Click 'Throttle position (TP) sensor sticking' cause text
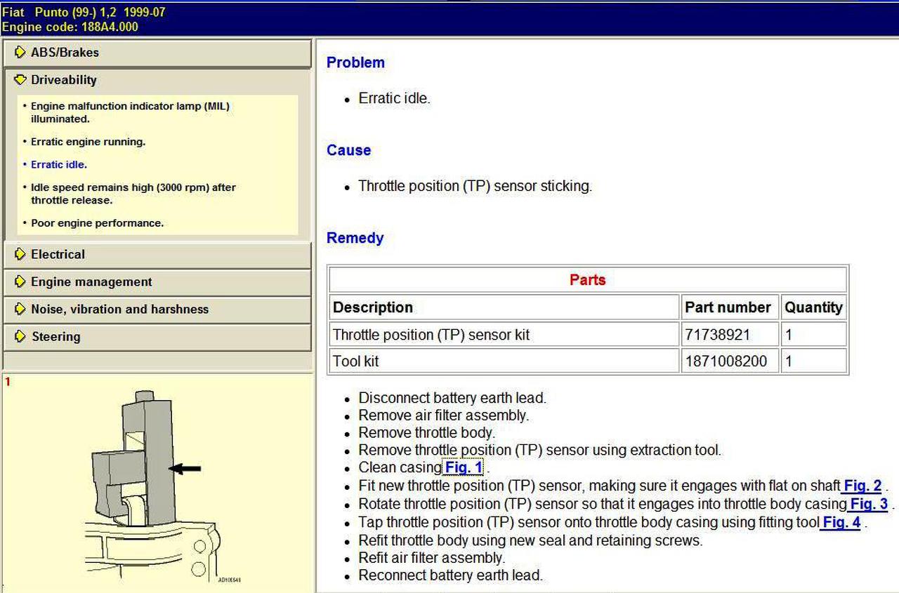The image size is (899, 593). click(475, 186)
